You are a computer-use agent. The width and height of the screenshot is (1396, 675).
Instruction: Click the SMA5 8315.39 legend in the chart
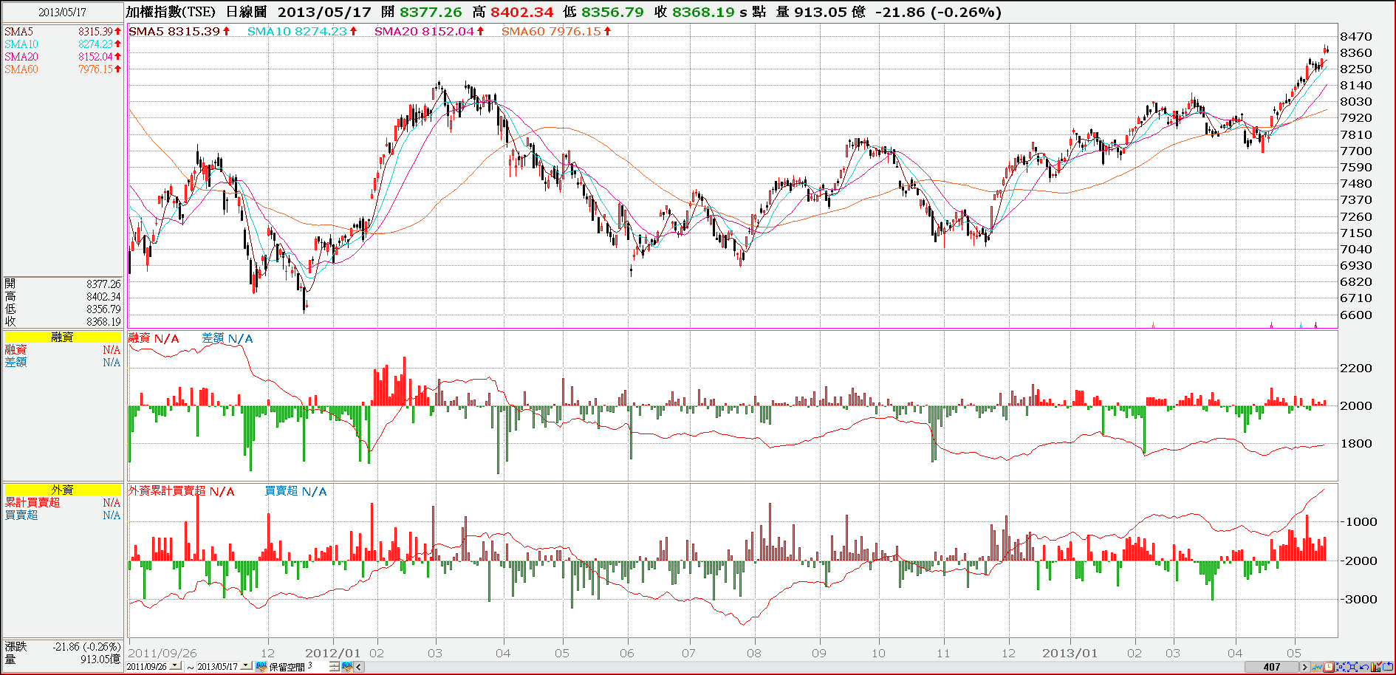179,31
